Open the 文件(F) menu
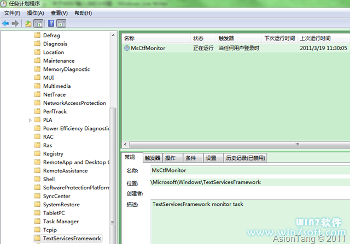This screenshot has height=244, width=350. pos(12,13)
